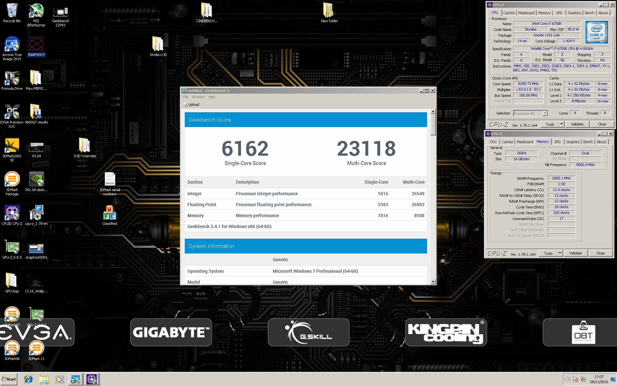Open Windows Explorer from the taskbar
This screenshot has width=617, height=386.
(x=44, y=379)
